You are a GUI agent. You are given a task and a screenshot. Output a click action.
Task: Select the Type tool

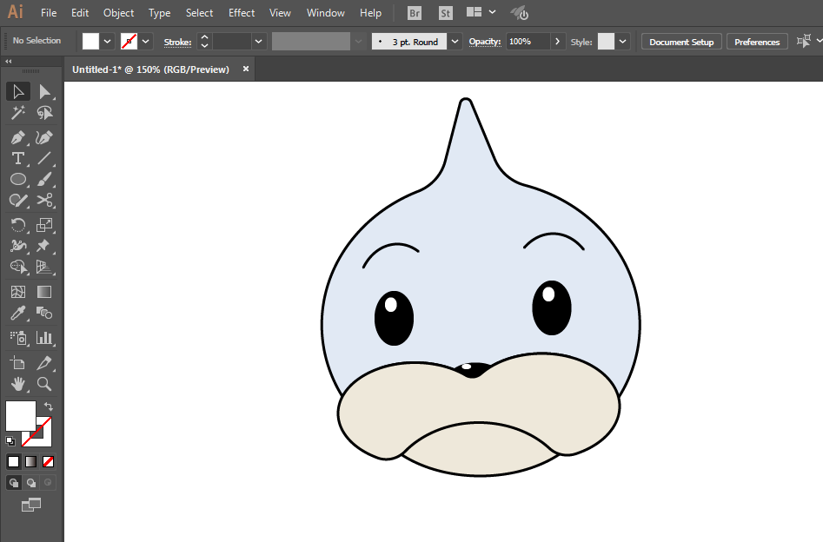tap(17, 158)
